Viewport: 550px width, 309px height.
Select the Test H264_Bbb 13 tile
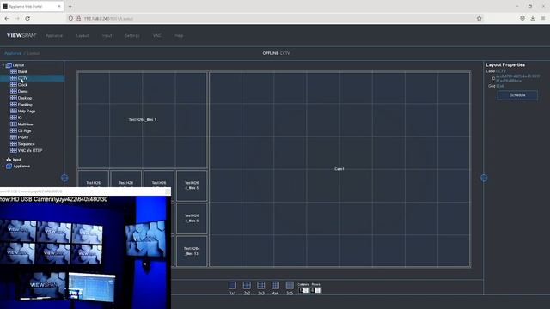192,251
